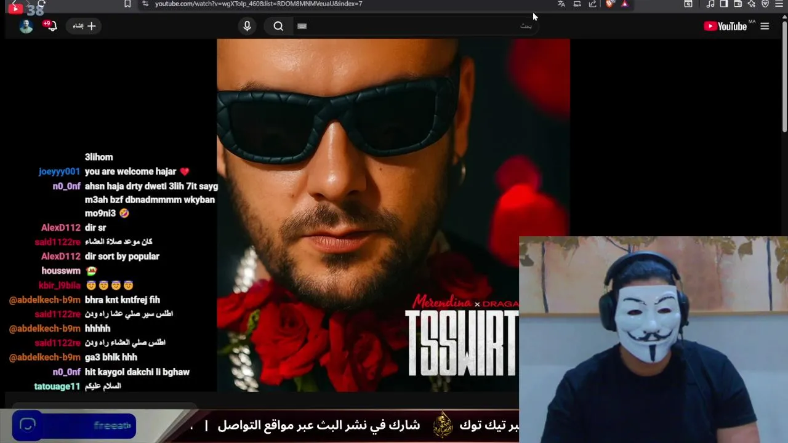Toggle the browser sidebar panel
Image resolution: width=788 pixels, height=443 pixels.
724,4
